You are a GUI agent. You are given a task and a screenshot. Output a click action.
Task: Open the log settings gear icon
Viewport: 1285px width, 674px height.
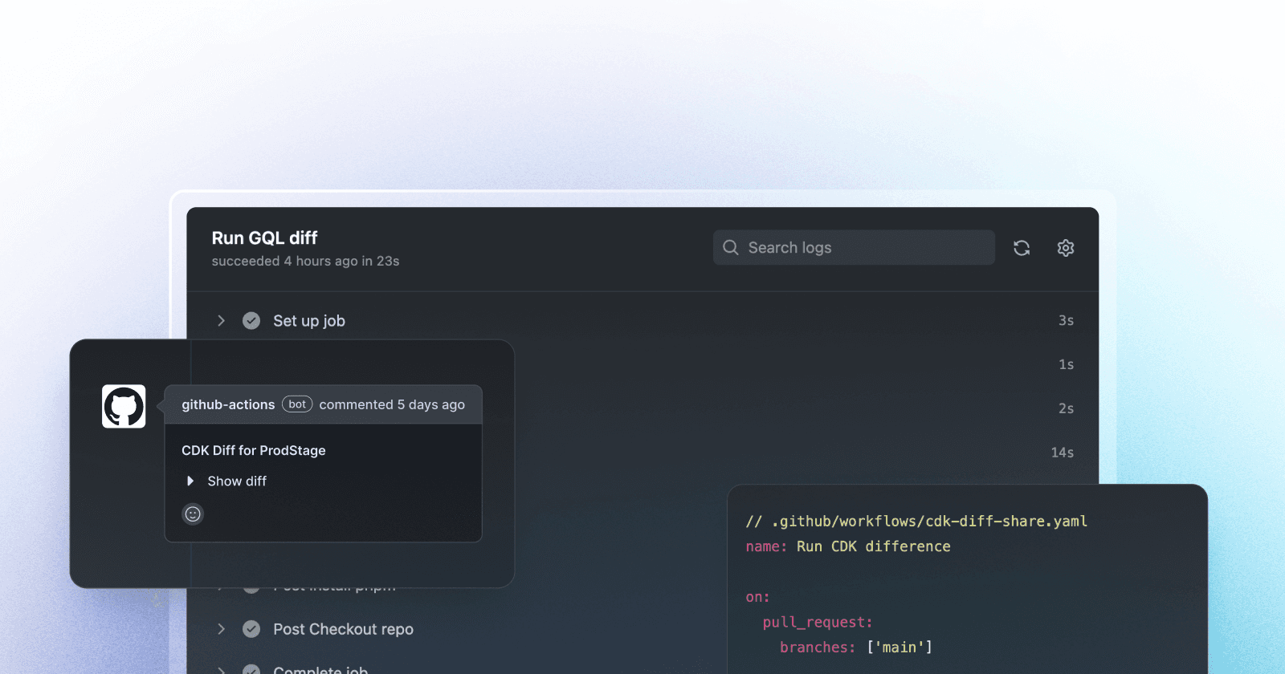pyautogui.click(x=1066, y=248)
